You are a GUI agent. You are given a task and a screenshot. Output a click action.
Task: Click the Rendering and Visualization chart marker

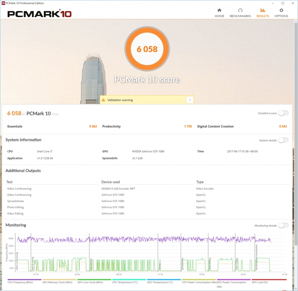[x=256, y=257]
